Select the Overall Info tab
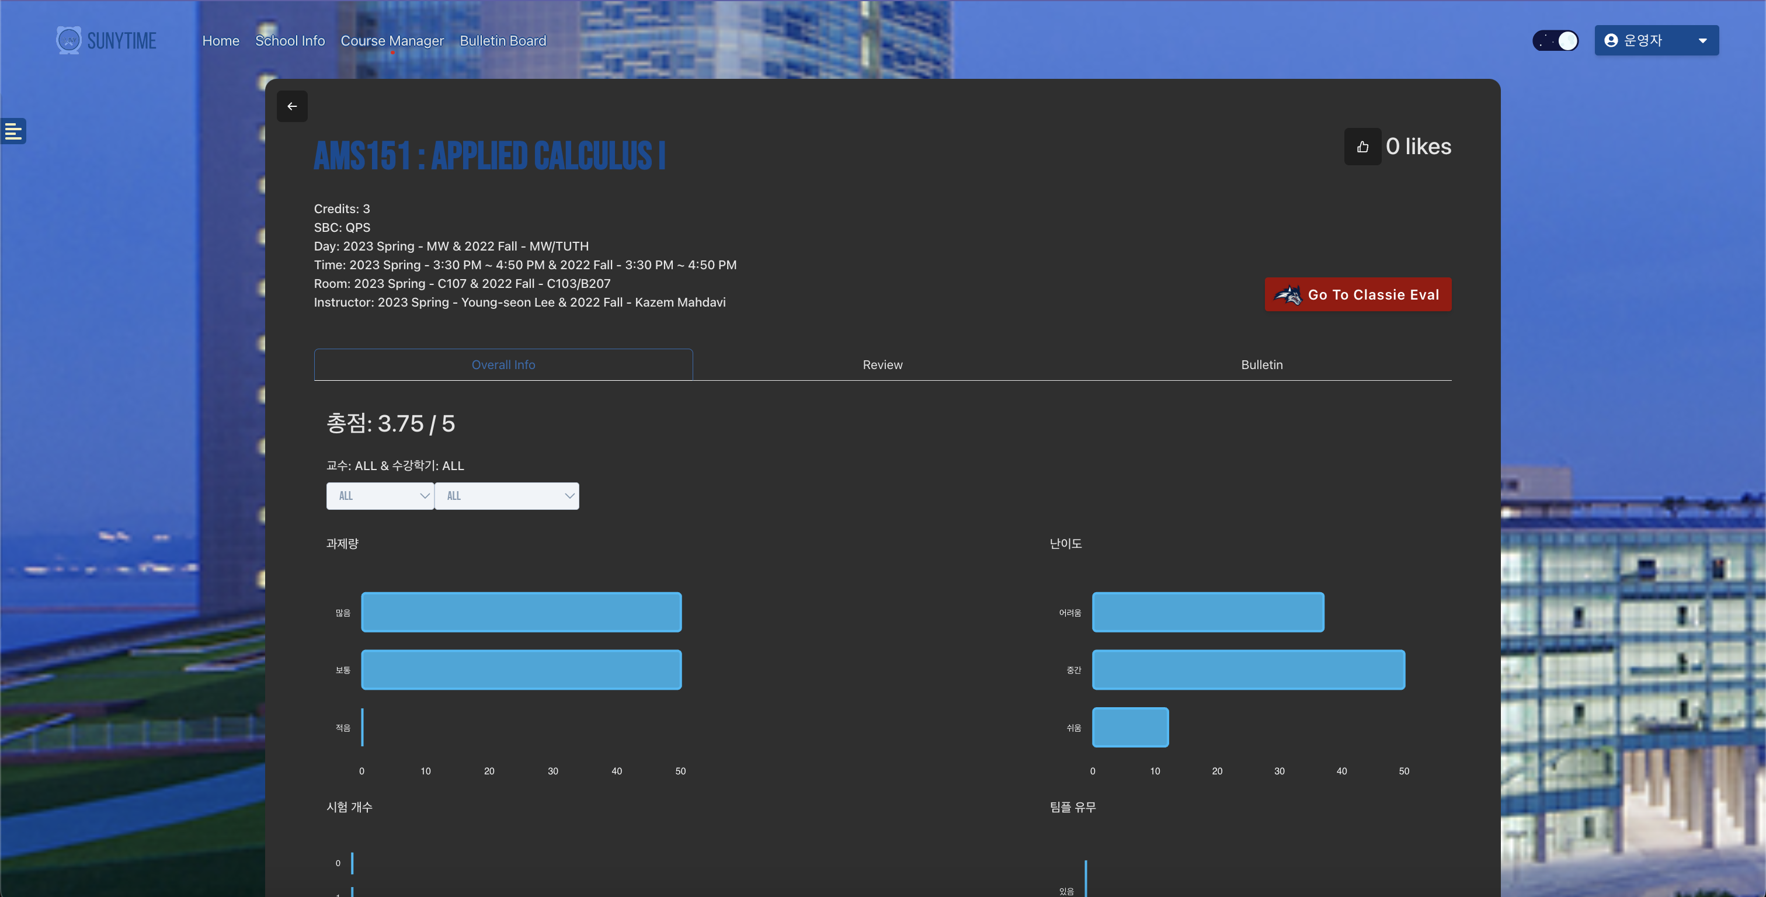The height and width of the screenshot is (897, 1766). (x=503, y=365)
